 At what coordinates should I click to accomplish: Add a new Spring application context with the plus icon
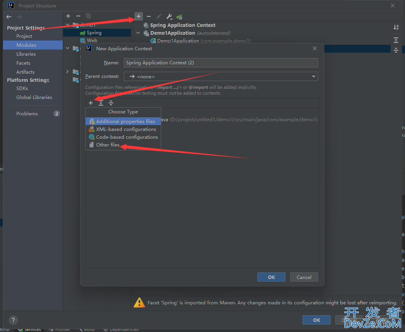pos(139,16)
